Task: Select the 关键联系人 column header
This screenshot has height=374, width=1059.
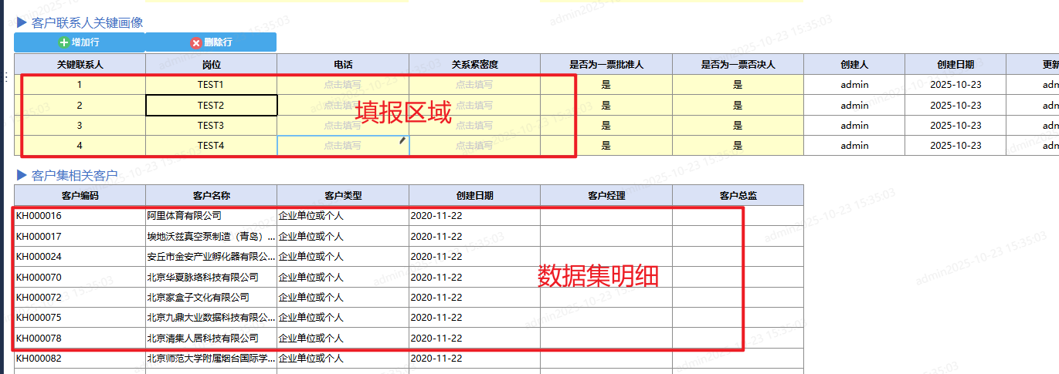Action: click(x=80, y=65)
